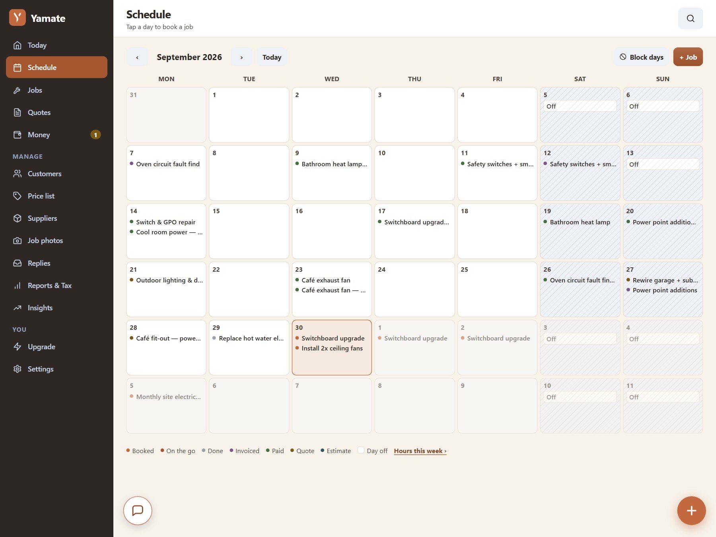
Task: Click the Money notification badge
Action: [x=95, y=135]
